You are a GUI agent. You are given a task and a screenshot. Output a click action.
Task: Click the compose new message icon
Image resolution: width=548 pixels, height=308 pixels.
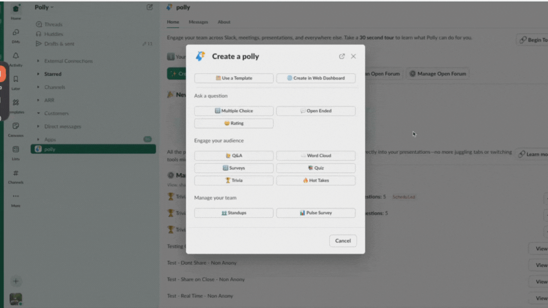149,7
